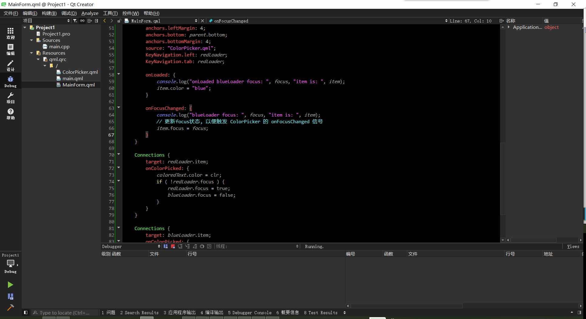Viewport: 586px width, 319px height.
Task: Open the Debugger preset dropdown
Action: pos(131,246)
